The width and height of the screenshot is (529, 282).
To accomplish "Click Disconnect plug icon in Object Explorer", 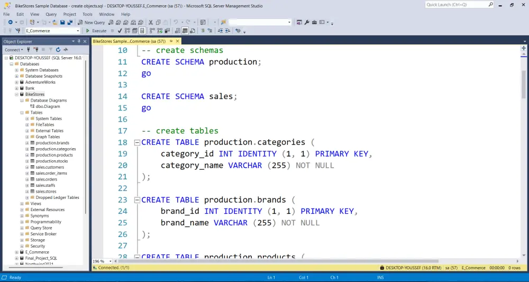I will [x=36, y=50].
